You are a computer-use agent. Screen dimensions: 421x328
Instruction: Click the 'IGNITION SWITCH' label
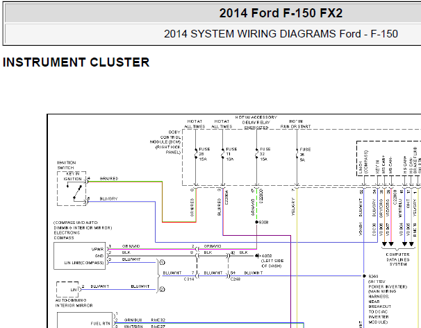(x=67, y=165)
